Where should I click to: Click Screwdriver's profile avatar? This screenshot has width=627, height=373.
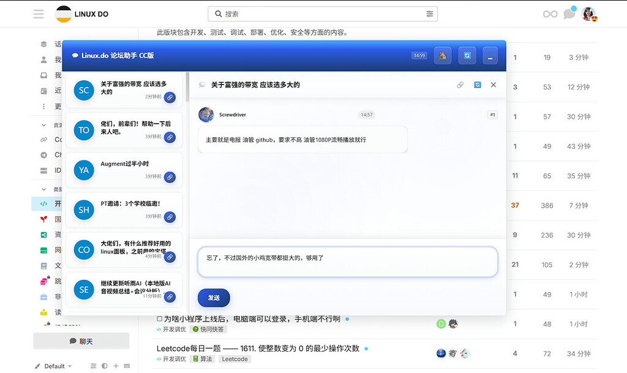[x=206, y=115]
